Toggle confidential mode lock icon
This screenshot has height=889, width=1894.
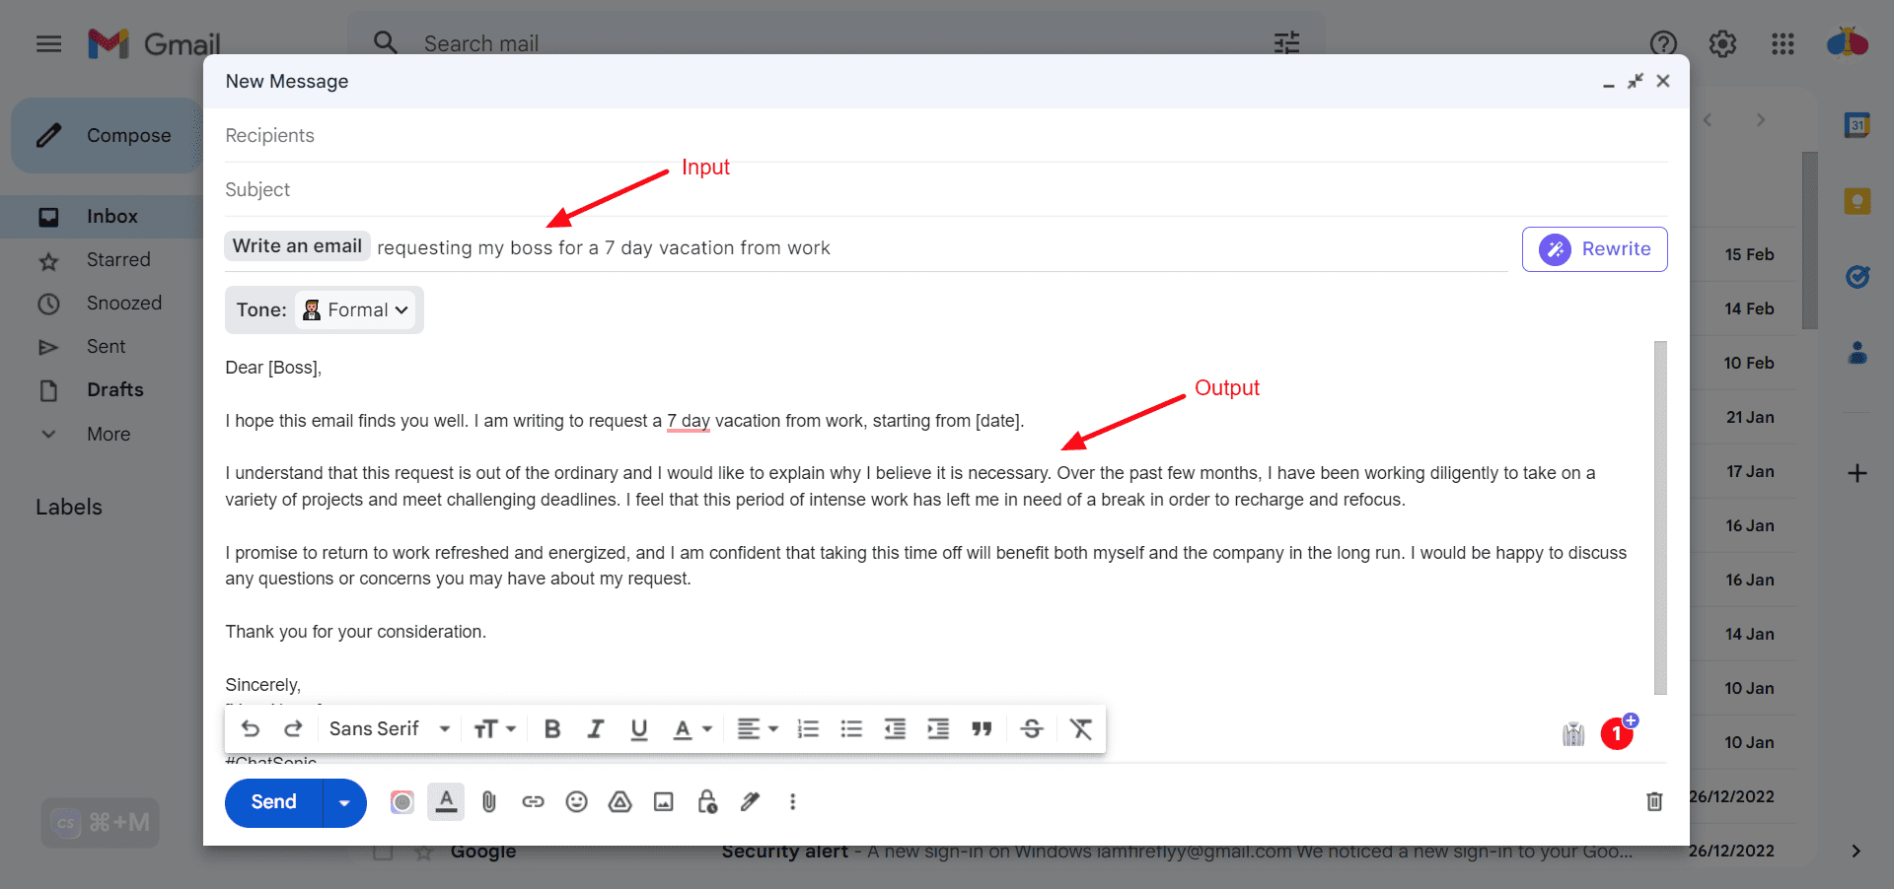707,802
